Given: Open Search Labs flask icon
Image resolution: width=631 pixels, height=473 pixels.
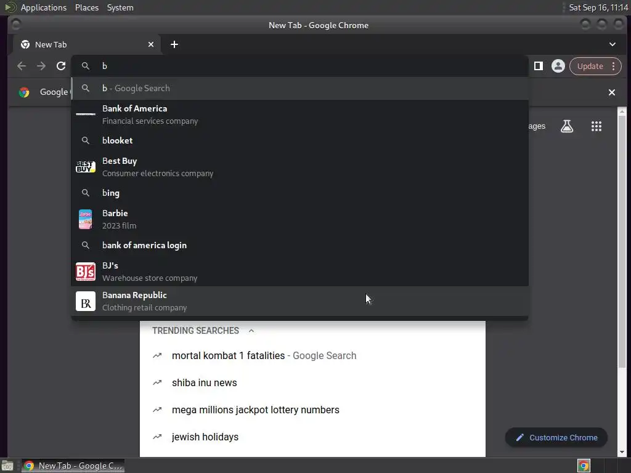Looking at the screenshot, I should click(567, 126).
